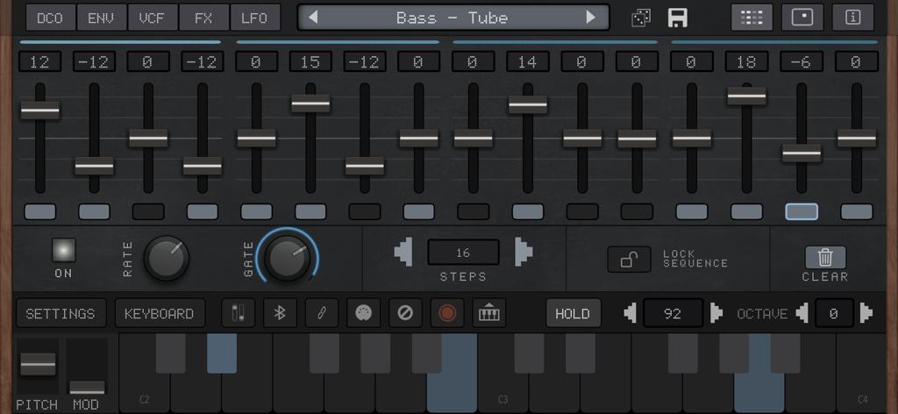Open the SETTINGS button
Image resolution: width=898 pixels, height=414 pixels.
point(61,313)
